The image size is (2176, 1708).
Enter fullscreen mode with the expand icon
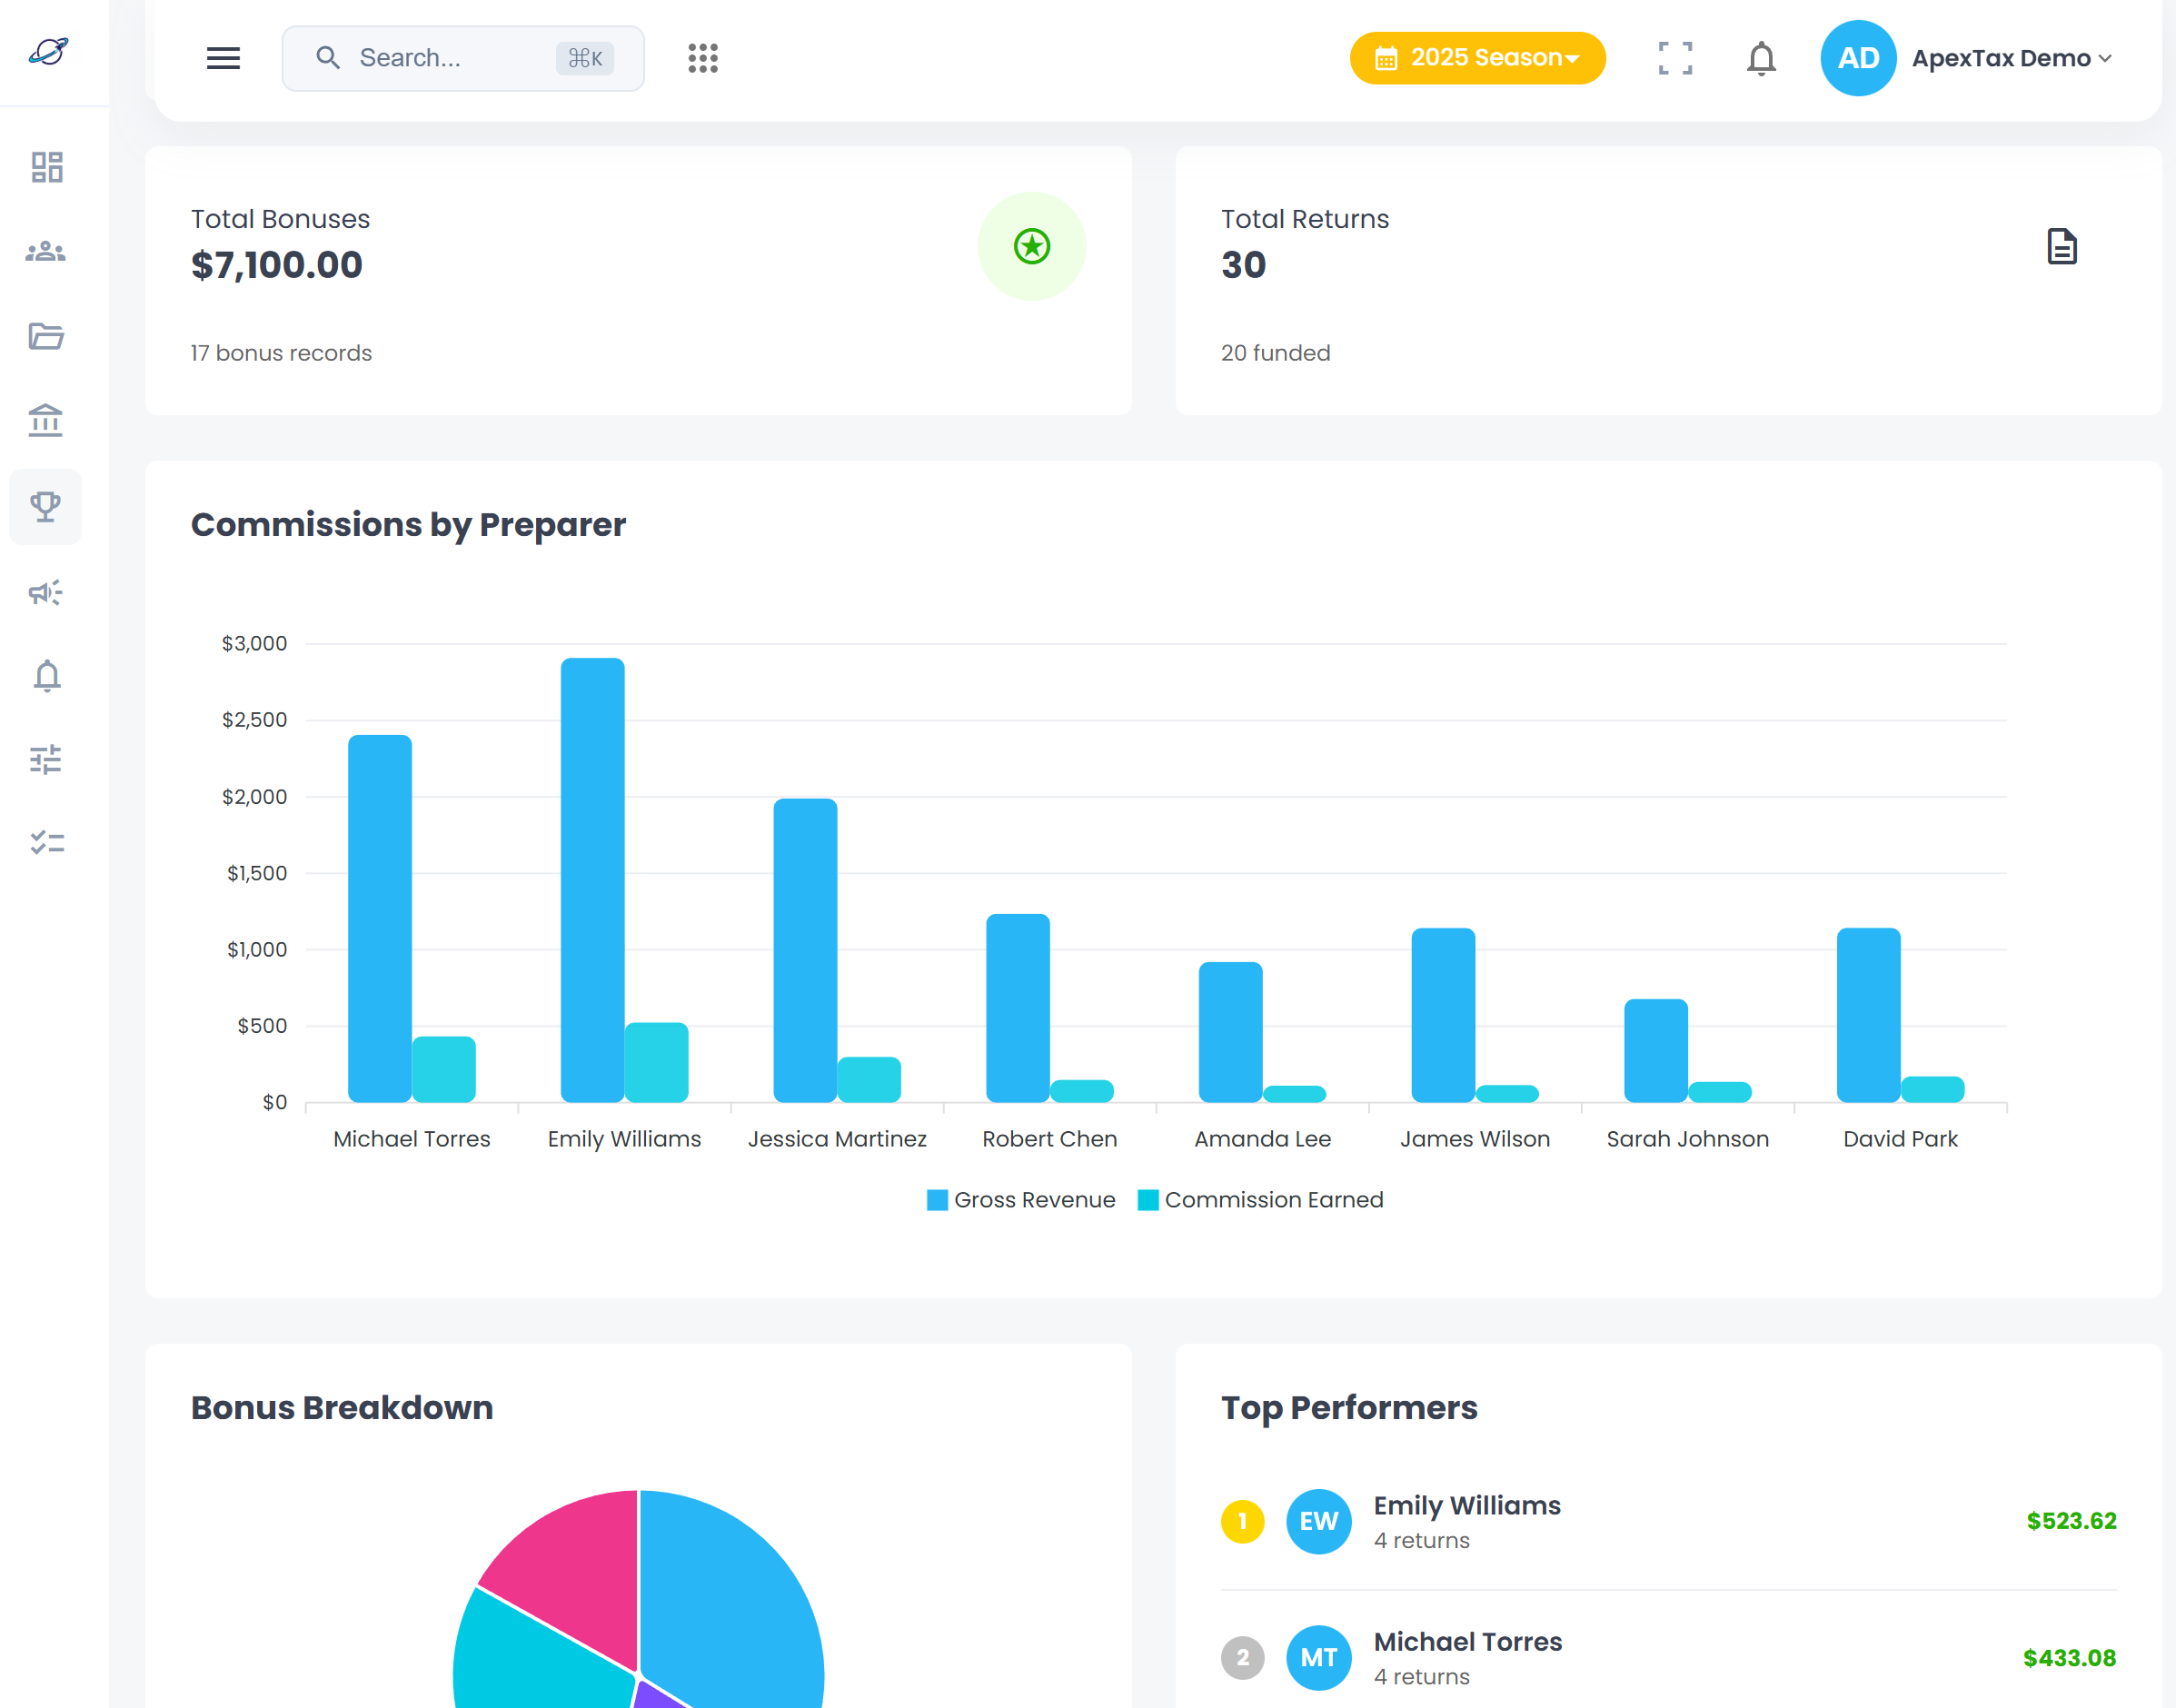point(1675,58)
